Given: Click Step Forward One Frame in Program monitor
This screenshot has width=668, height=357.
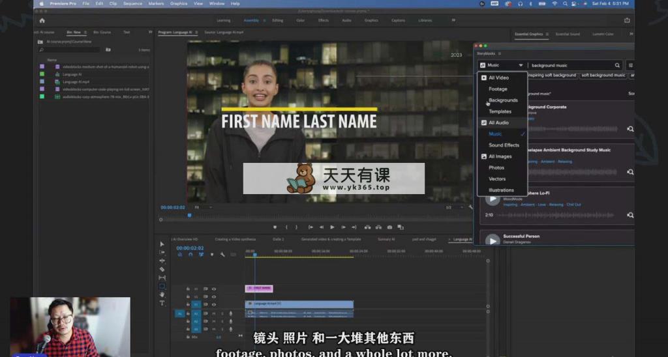Looking at the screenshot, I should 343,227.
